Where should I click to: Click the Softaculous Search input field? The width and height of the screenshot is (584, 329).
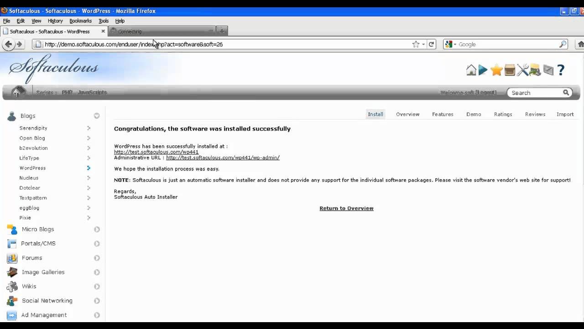pos(536,93)
